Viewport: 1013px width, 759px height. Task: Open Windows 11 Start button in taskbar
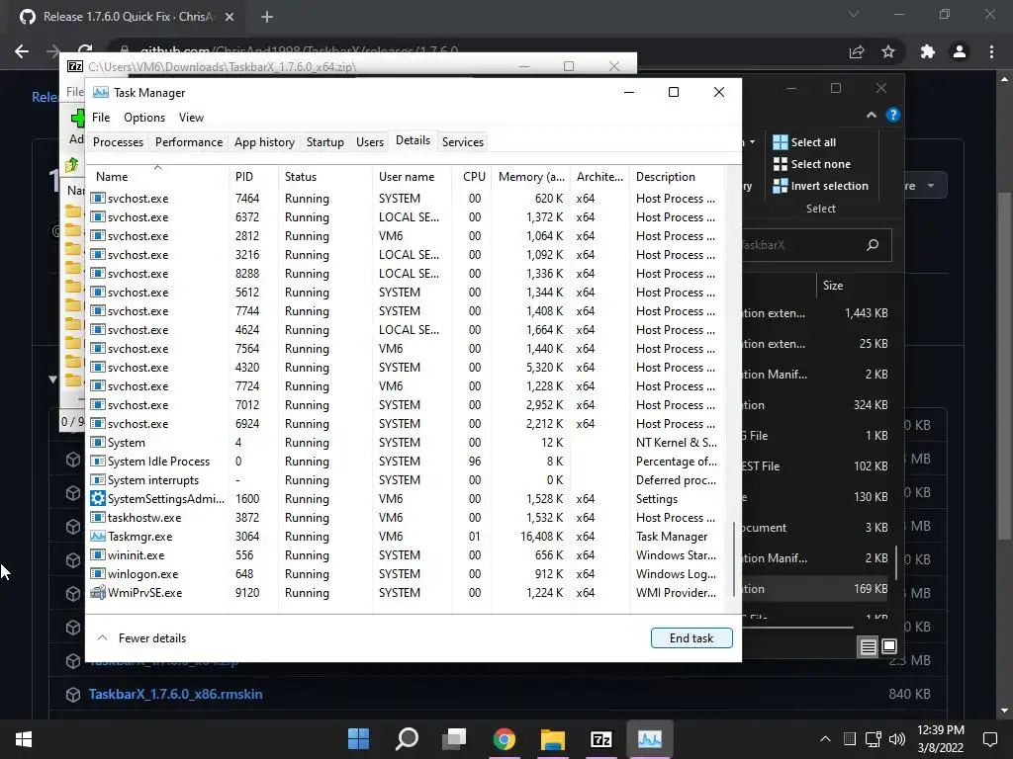coord(358,739)
